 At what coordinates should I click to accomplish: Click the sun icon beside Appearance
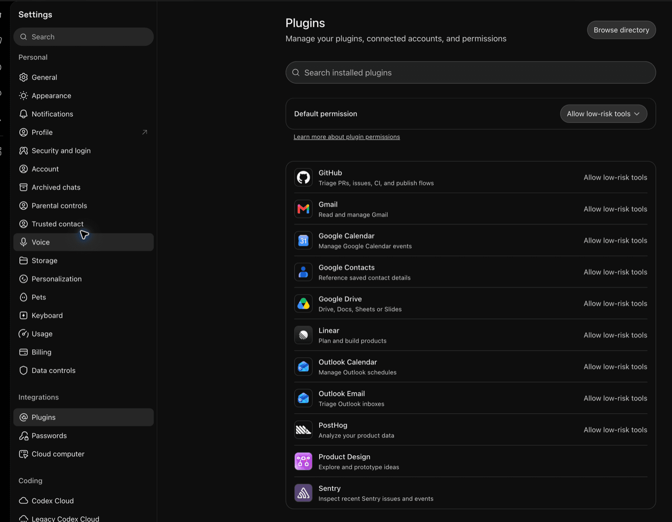[x=24, y=96]
